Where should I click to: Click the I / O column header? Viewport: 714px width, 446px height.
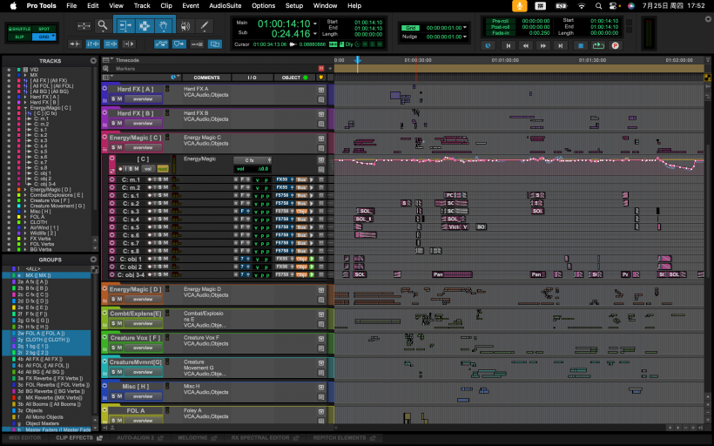click(252, 78)
